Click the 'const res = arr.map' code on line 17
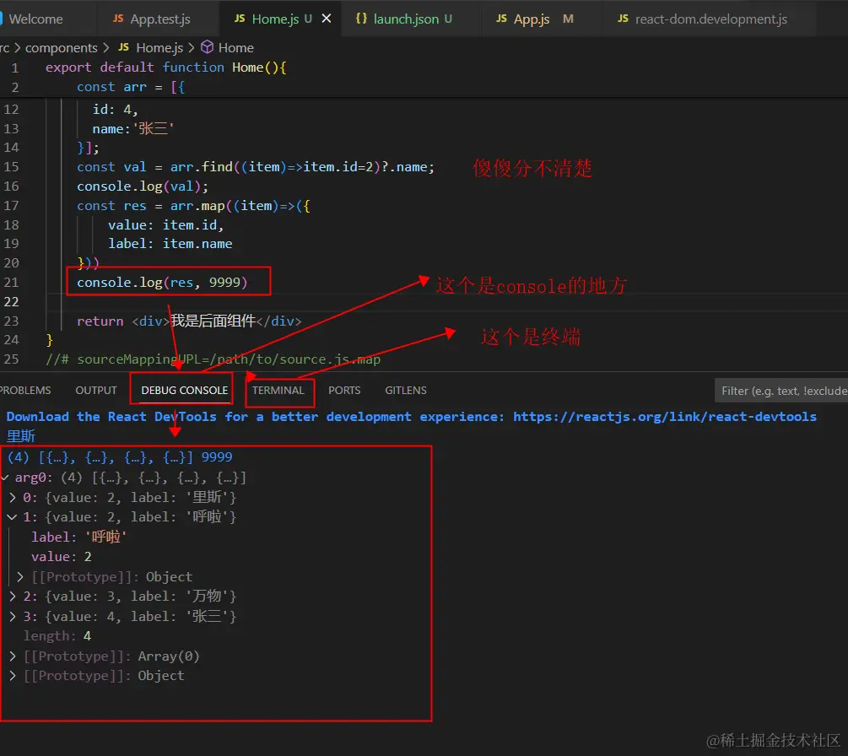The width and height of the screenshot is (848, 756). 193,206
